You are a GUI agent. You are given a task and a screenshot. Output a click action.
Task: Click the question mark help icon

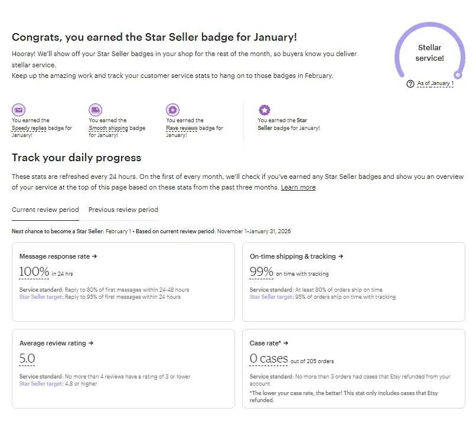click(410, 84)
